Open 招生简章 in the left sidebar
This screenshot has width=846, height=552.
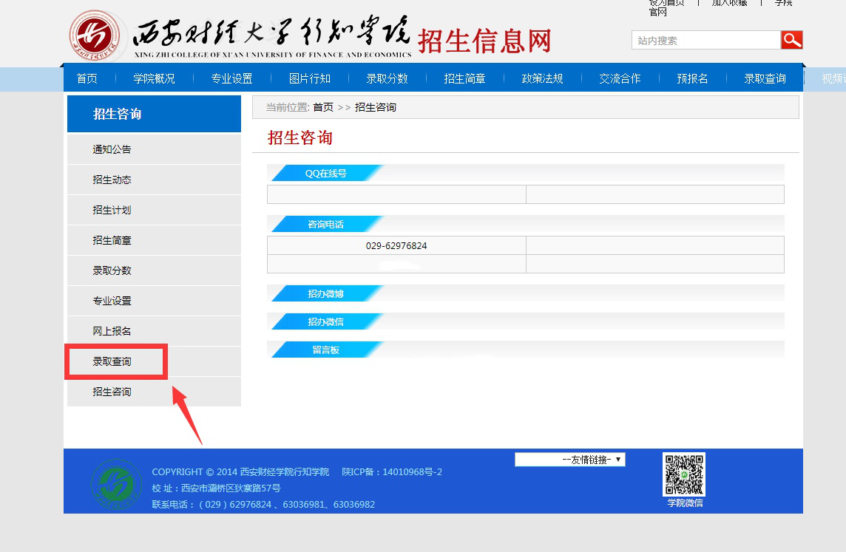click(x=155, y=240)
